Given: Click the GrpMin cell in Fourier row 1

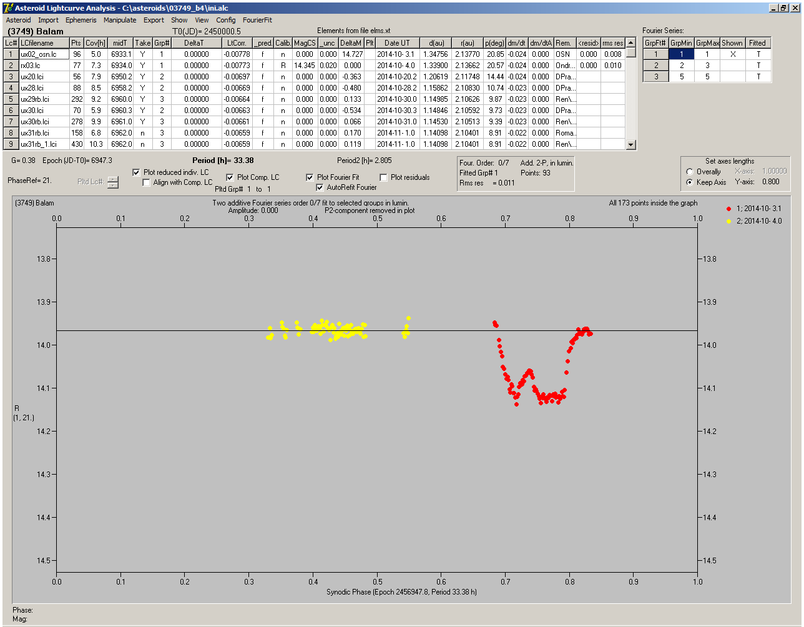Looking at the screenshot, I should pyautogui.click(x=682, y=54).
